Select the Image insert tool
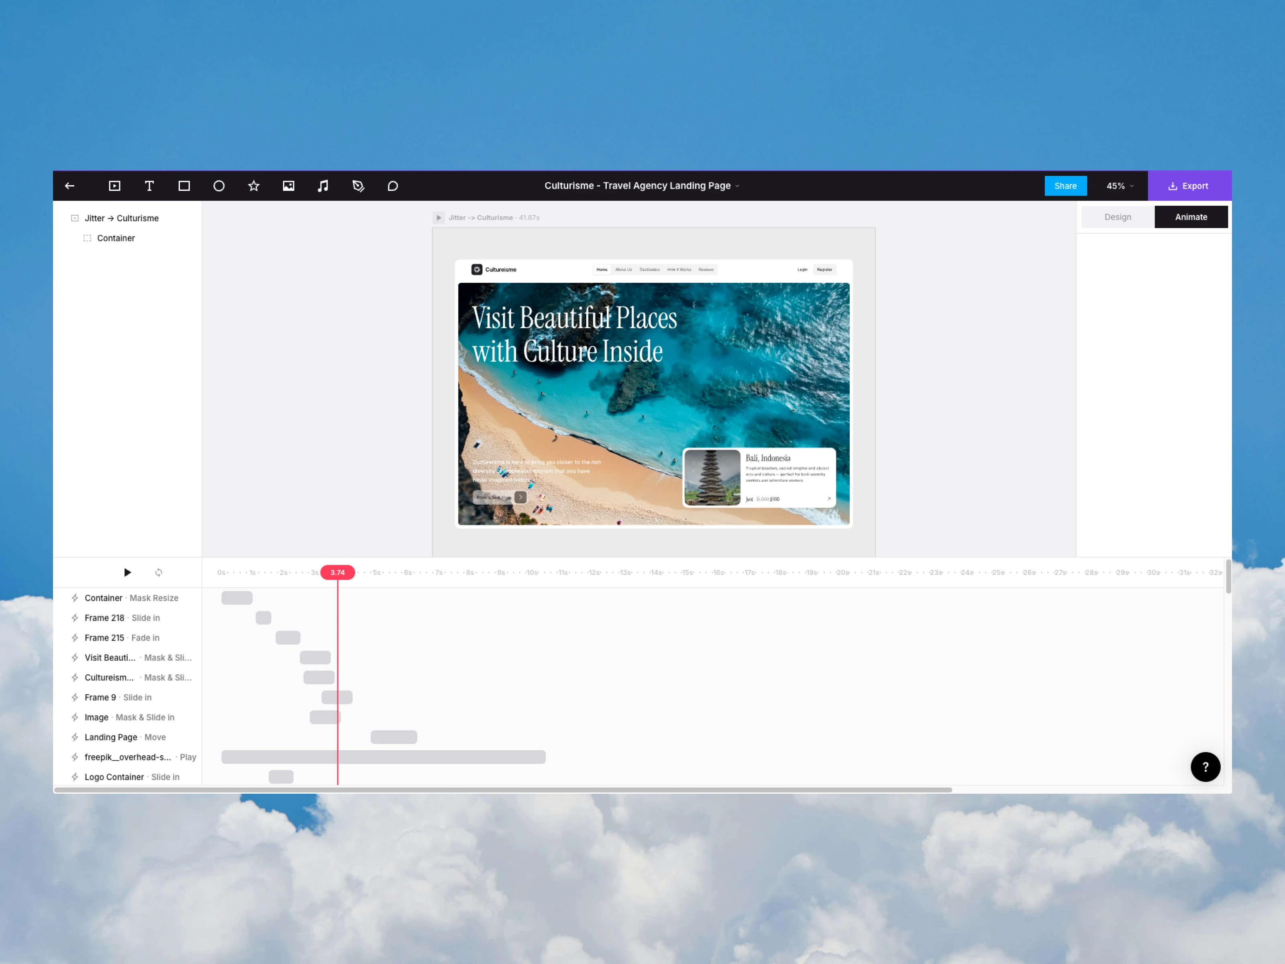1285x964 pixels. [x=289, y=186]
